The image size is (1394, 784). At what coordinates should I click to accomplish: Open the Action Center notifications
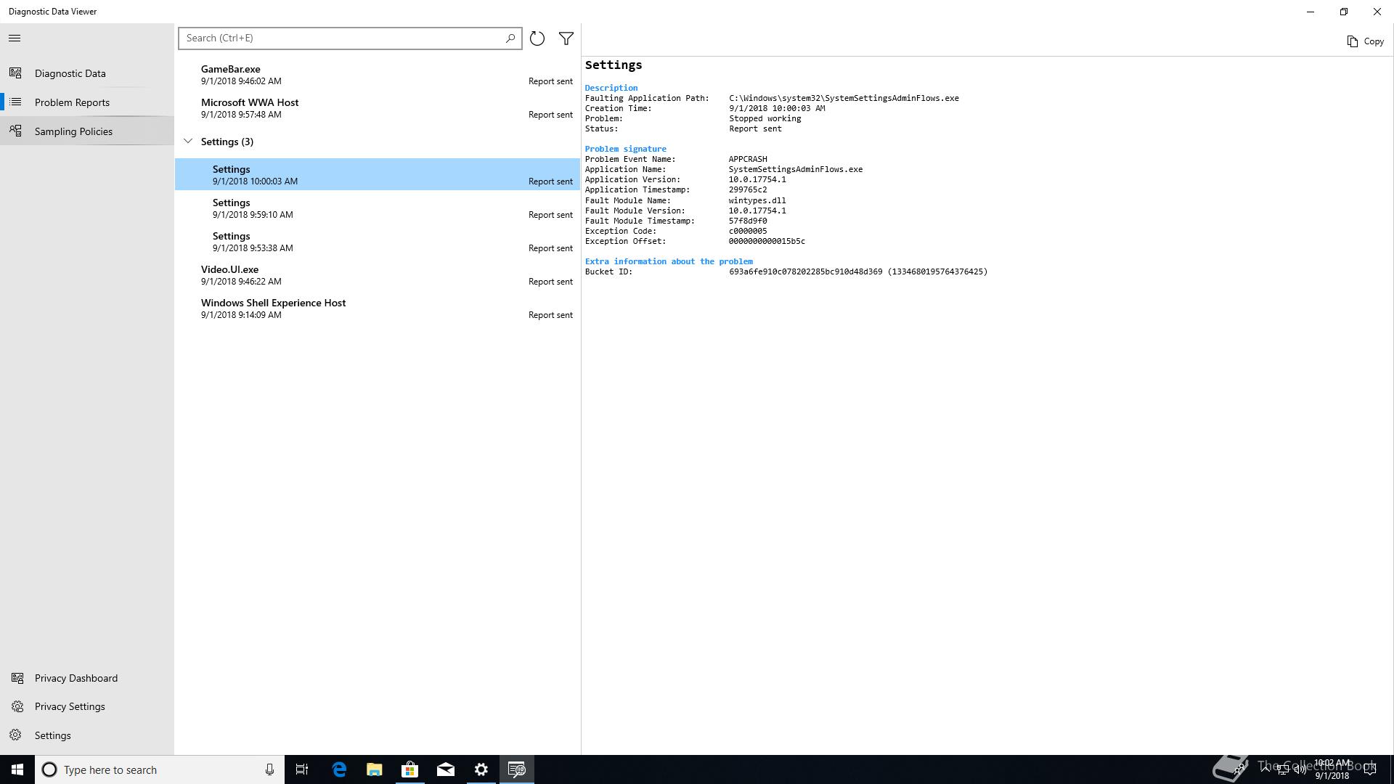point(1370,769)
